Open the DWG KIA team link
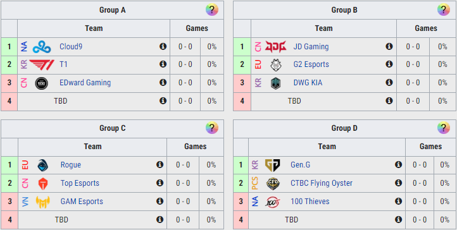This screenshot has height=230, width=457. (308, 83)
